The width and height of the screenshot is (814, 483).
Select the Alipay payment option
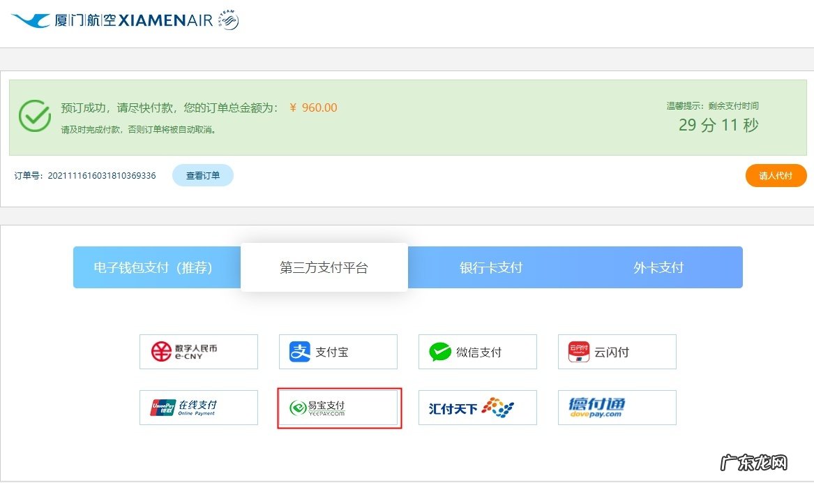pos(338,352)
